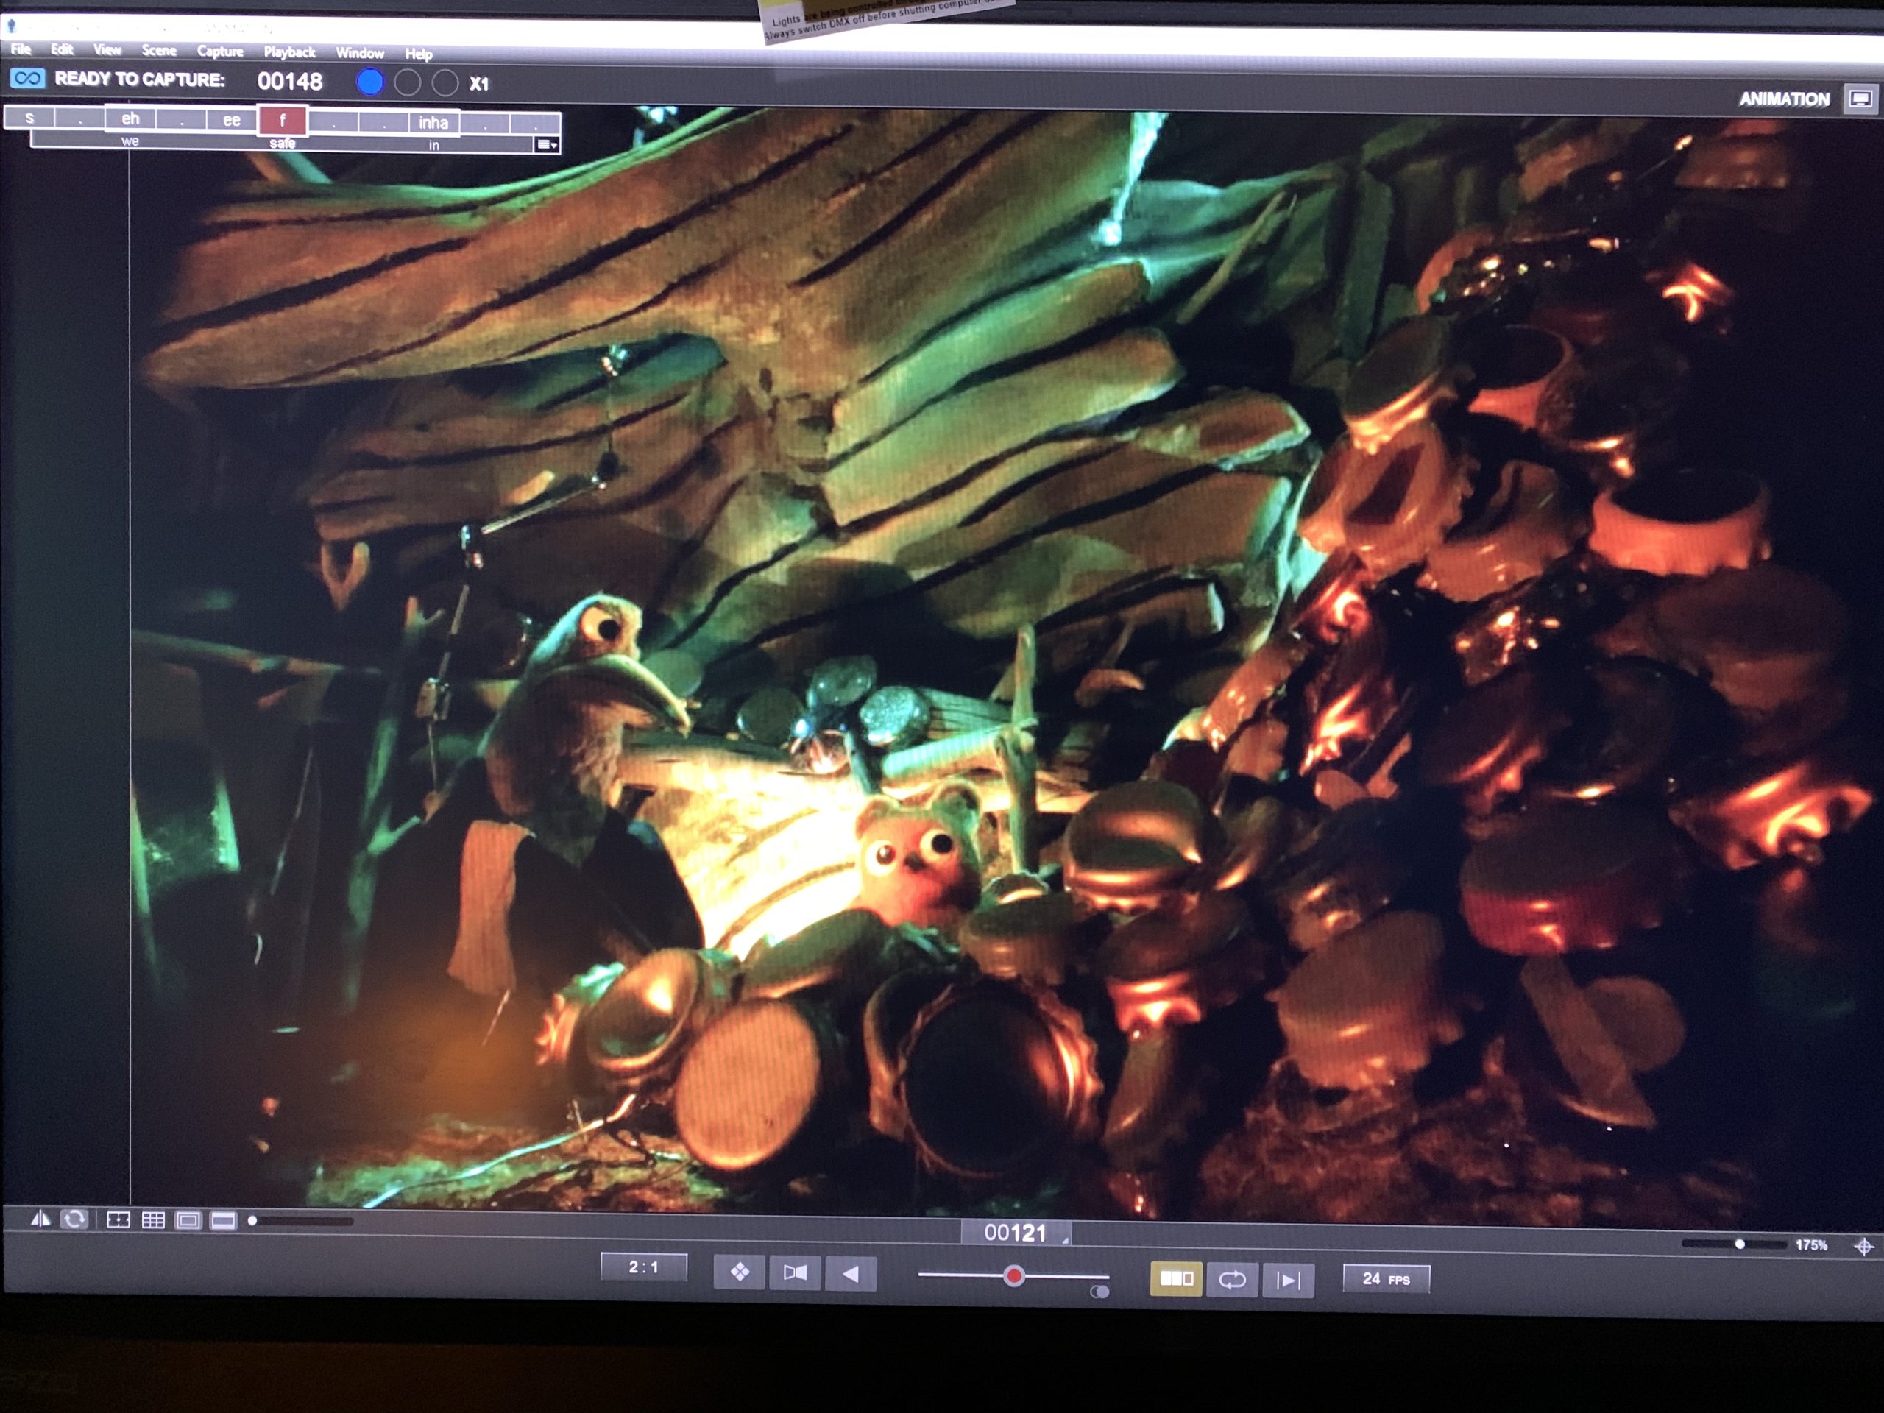Open the ANIMATION workspace label
Screen dimensions: 1884x1413
[1783, 99]
